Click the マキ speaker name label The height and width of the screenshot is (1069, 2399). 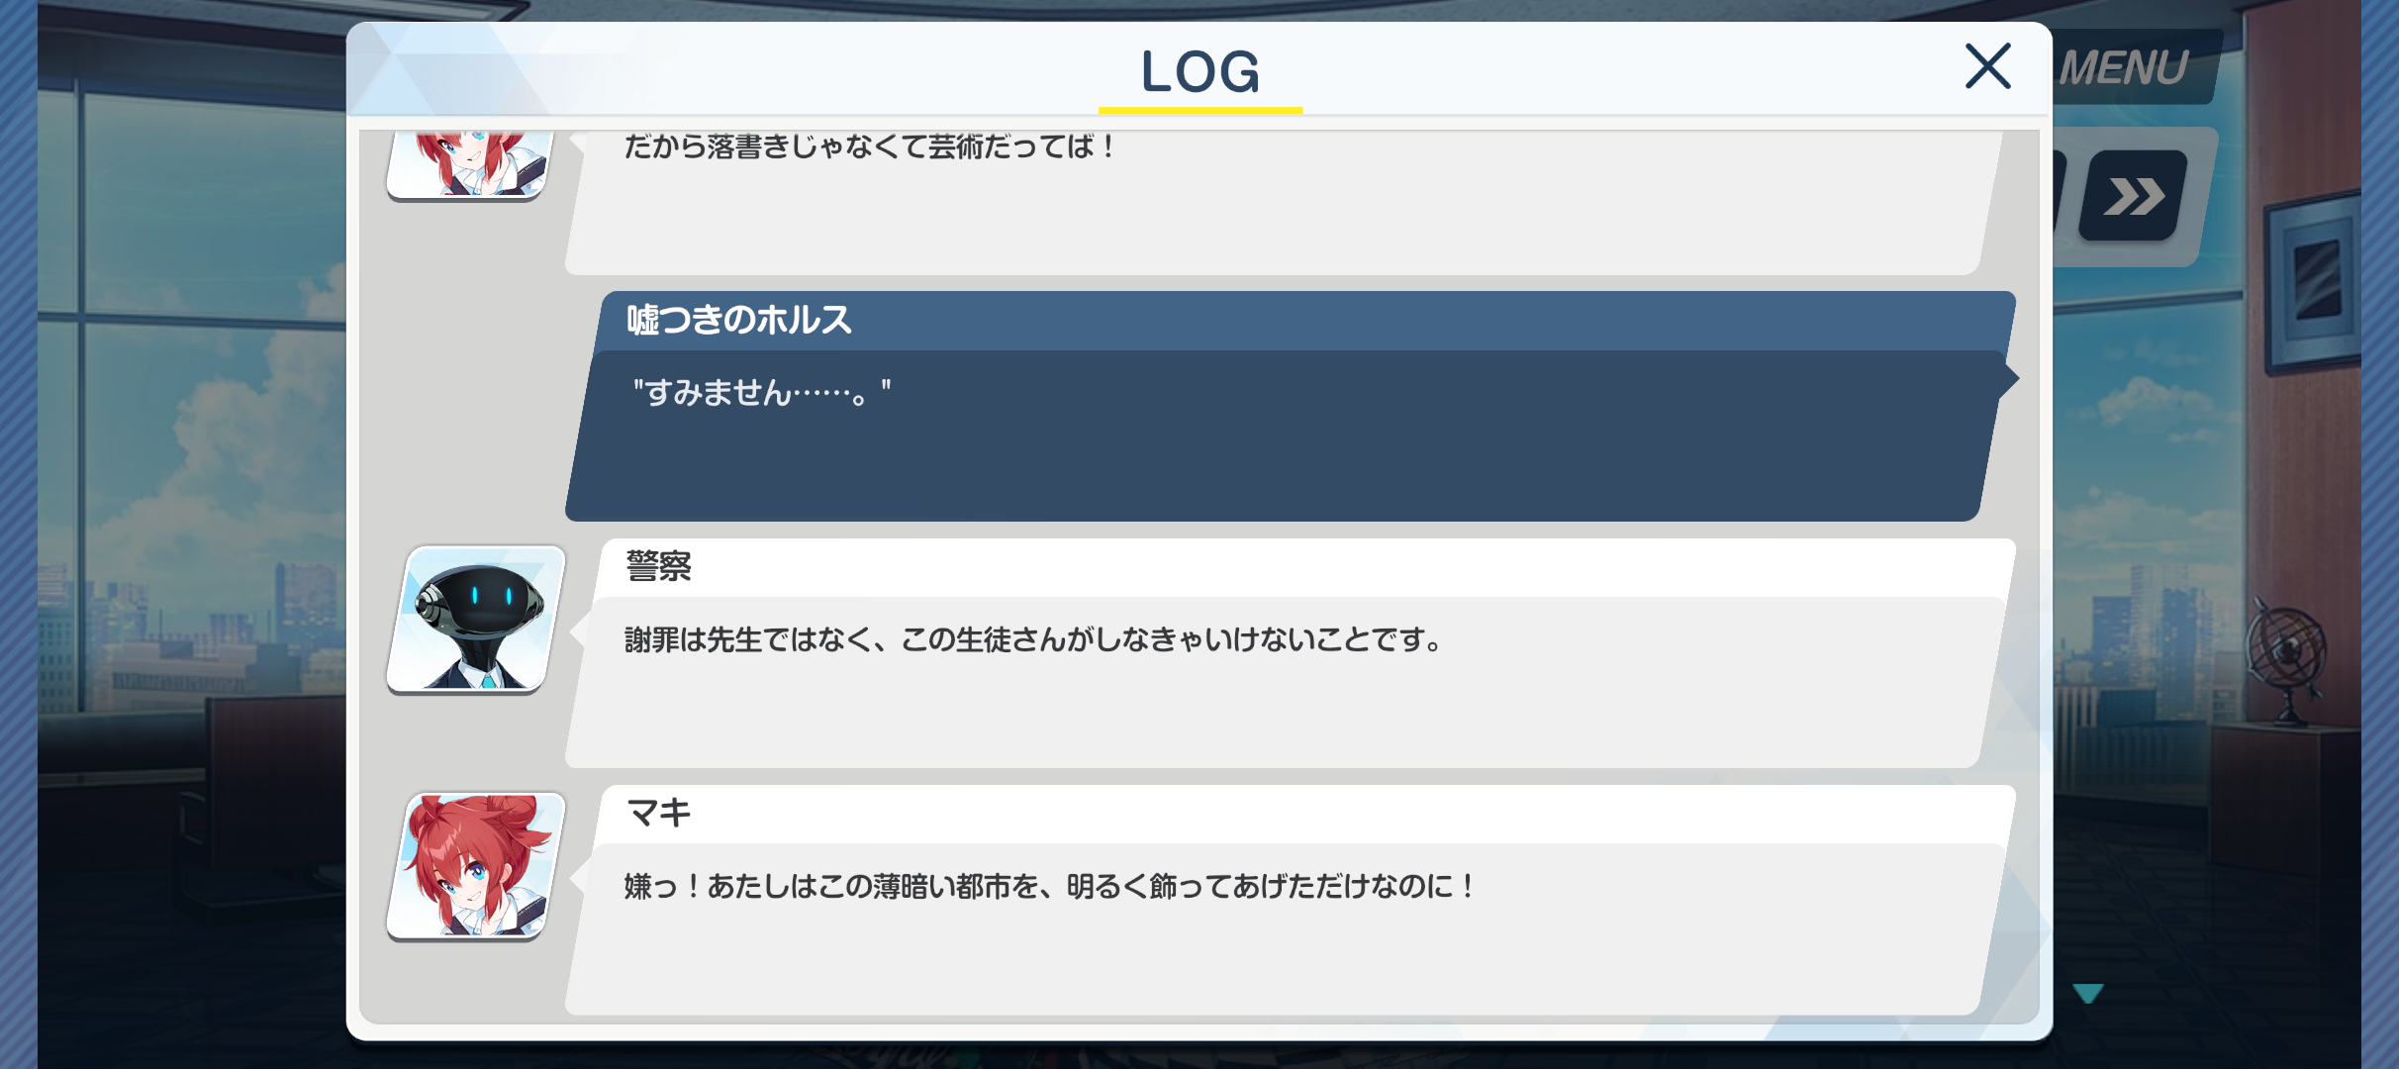point(659,813)
